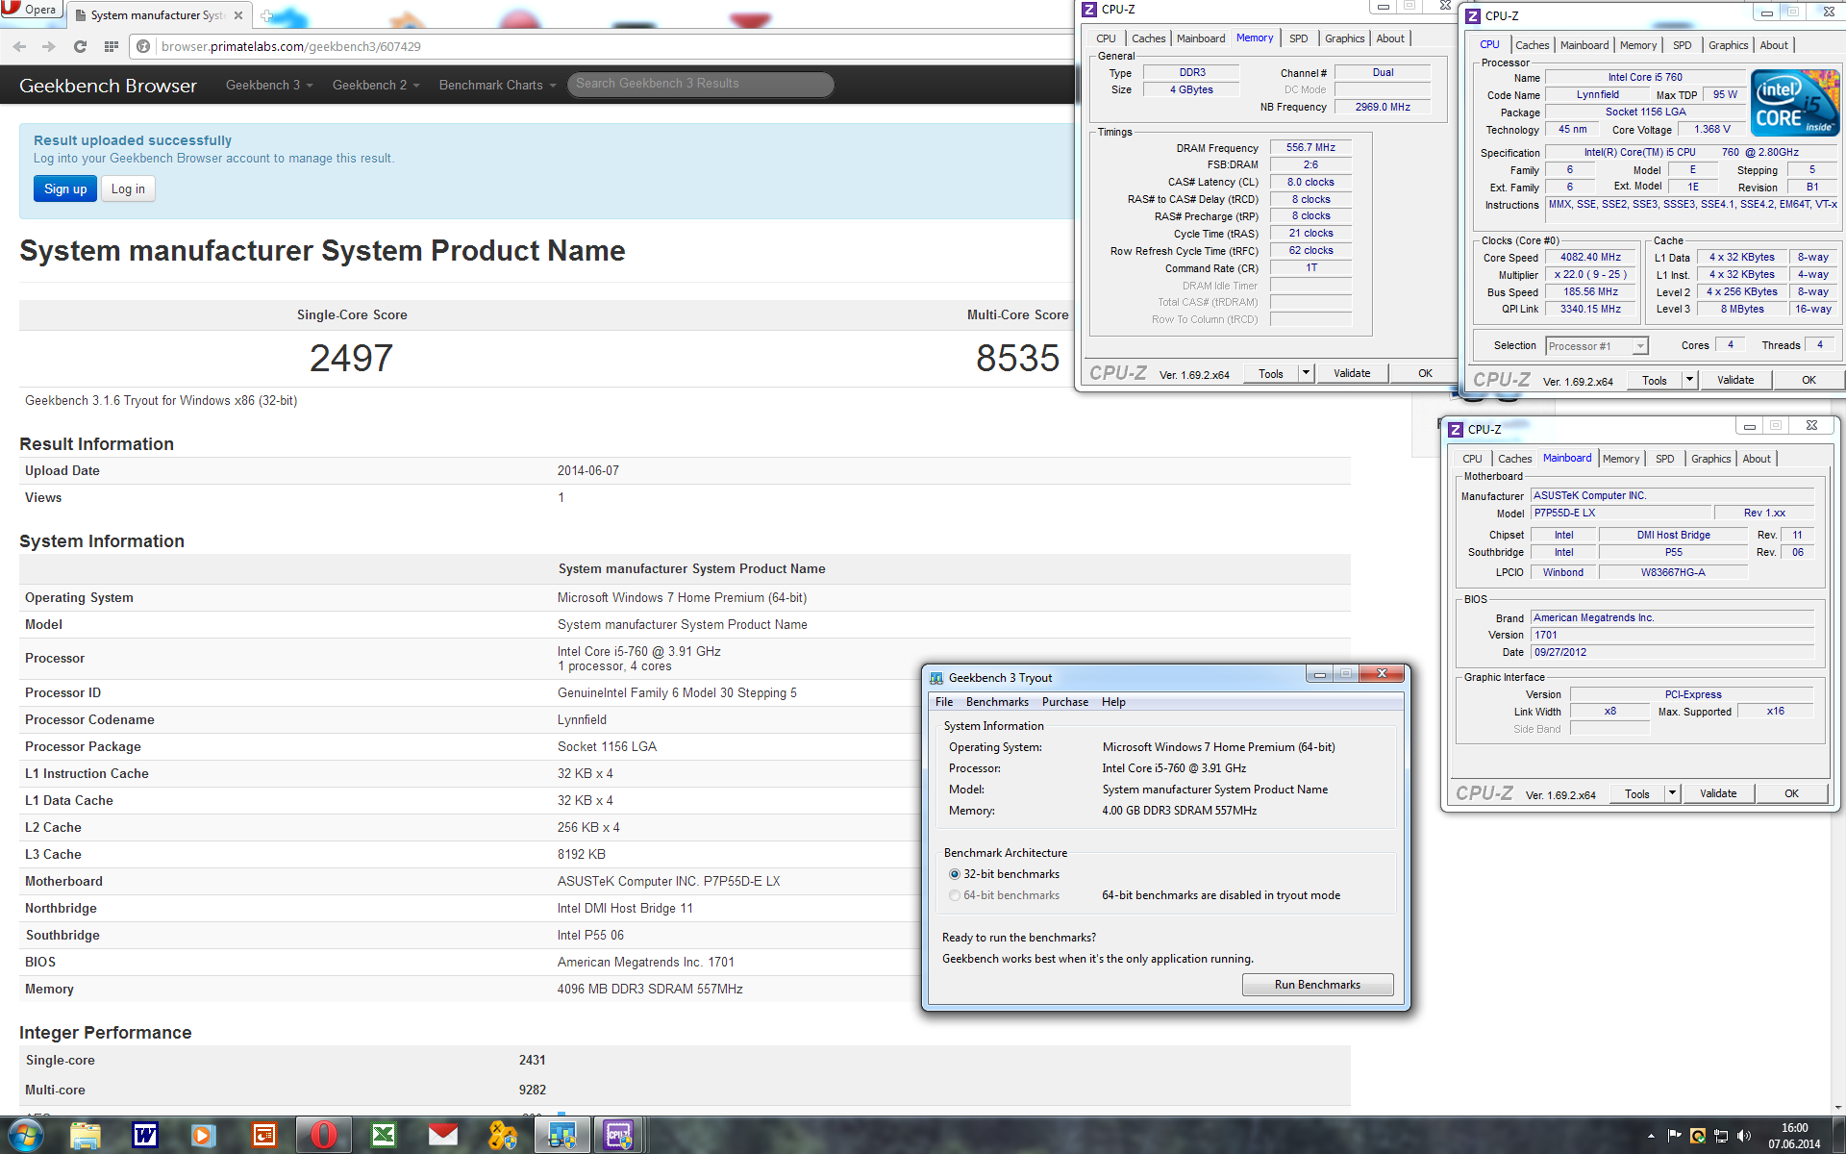Show hidden system tray icons
1846x1154 pixels.
(x=1651, y=1136)
